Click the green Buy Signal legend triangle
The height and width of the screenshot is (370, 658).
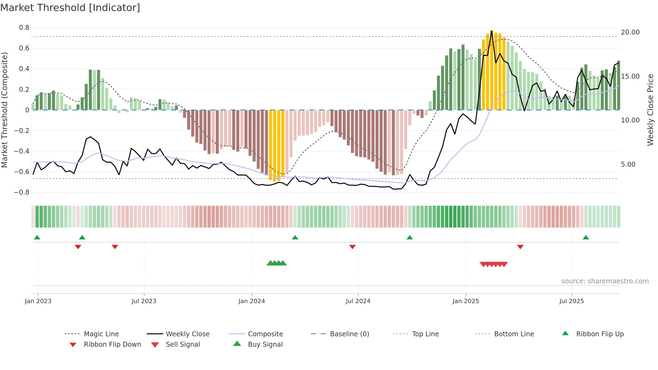pyautogui.click(x=237, y=343)
